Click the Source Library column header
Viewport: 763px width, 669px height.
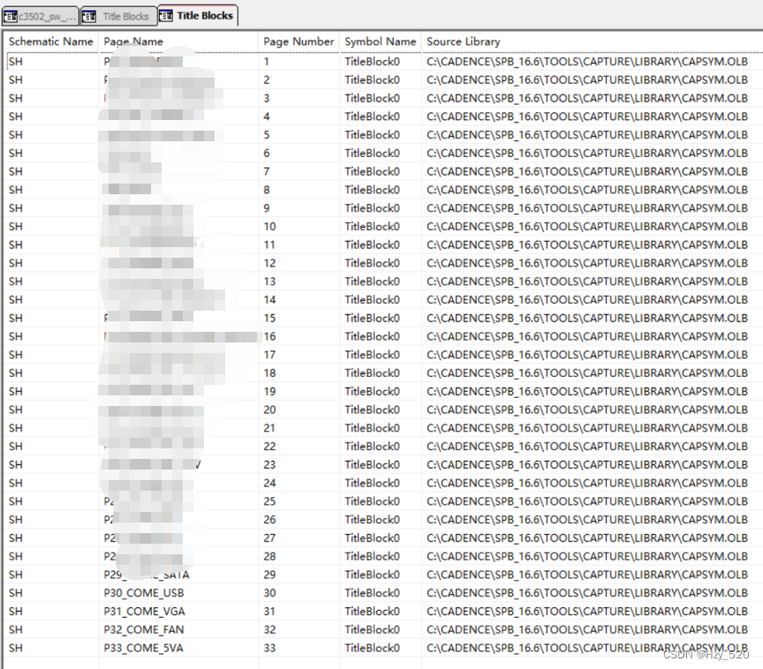tap(464, 41)
